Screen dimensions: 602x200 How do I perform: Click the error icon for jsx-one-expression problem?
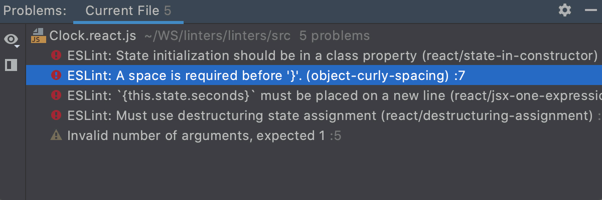[56, 95]
